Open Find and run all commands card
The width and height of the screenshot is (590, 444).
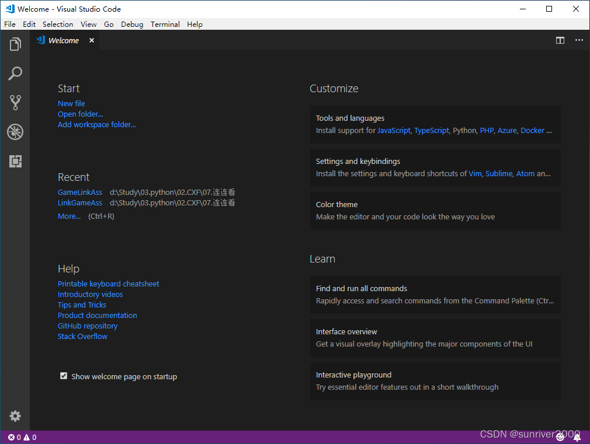435,295
